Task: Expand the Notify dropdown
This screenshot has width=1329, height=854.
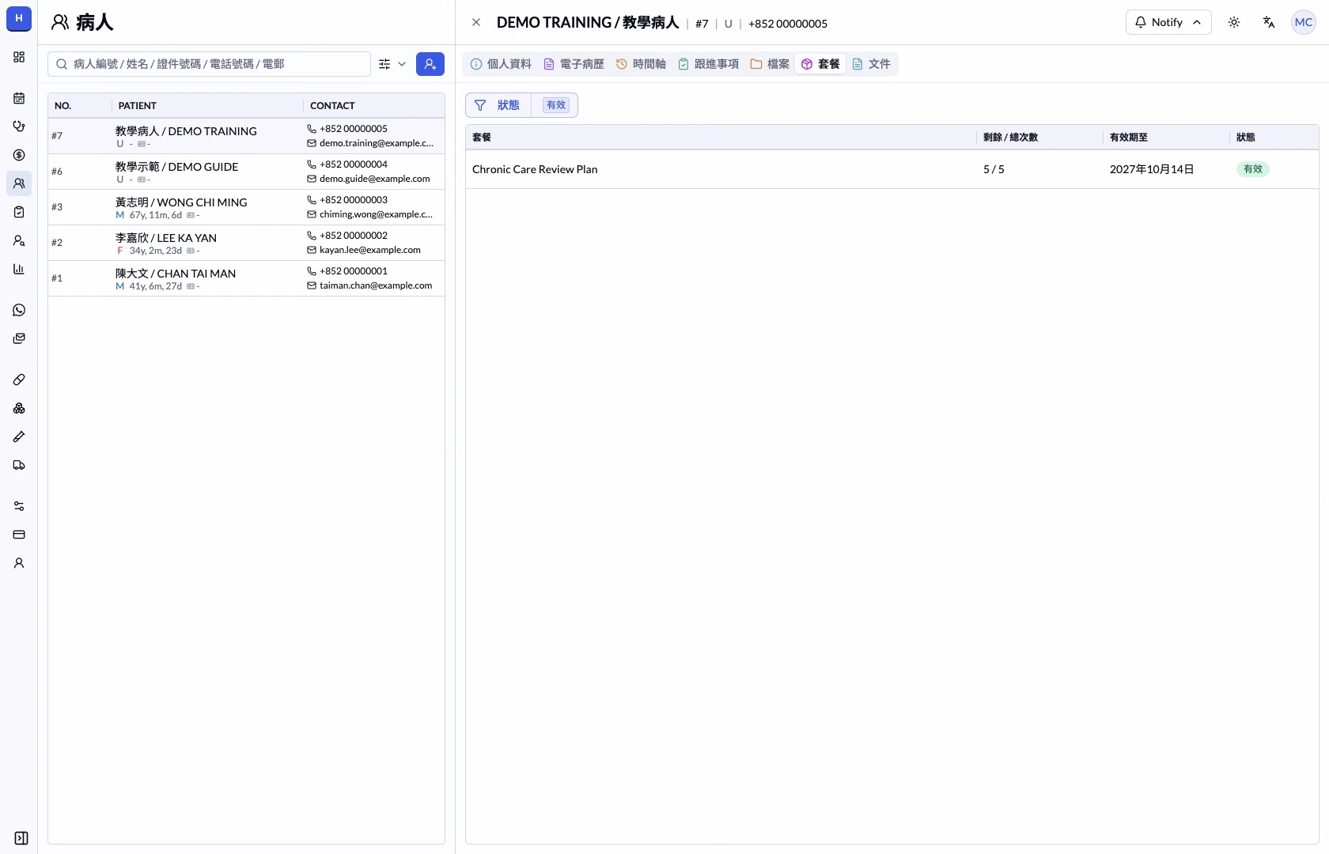Action: [x=1168, y=22]
